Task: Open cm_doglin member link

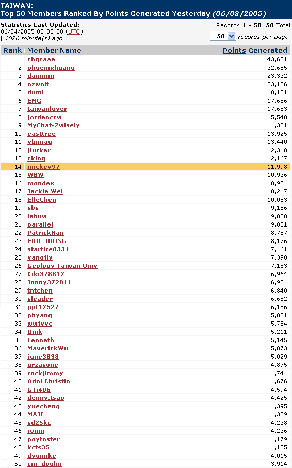Action: [44, 464]
